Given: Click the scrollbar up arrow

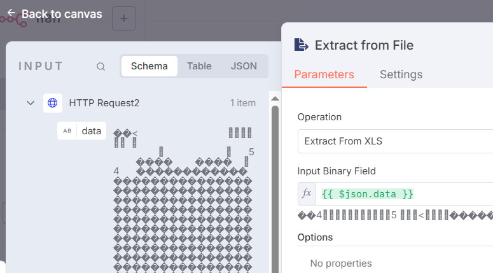Looking at the screenshot, I should 275,97.
